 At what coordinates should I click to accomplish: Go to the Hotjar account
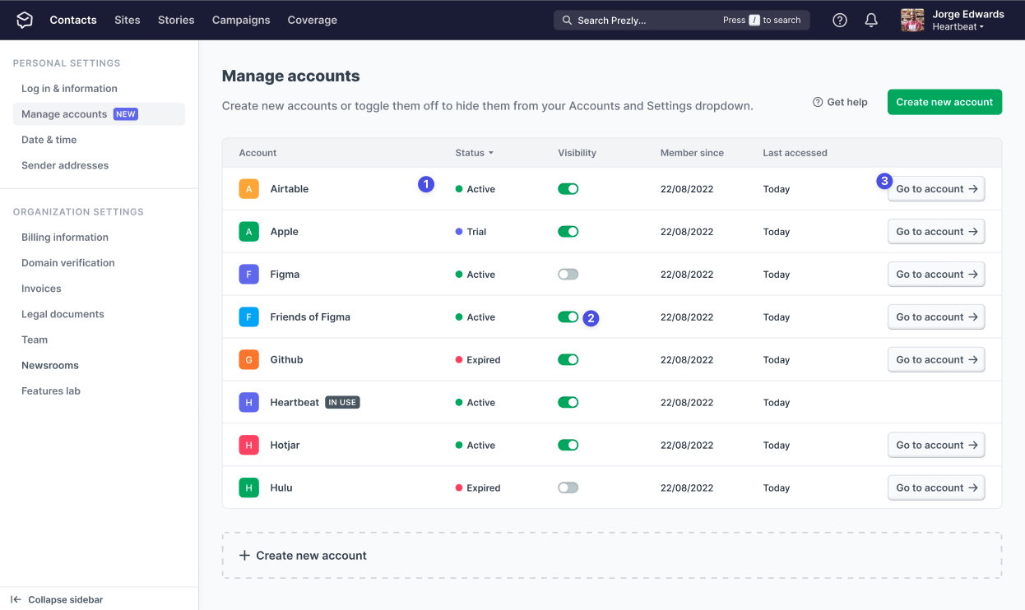click(x=936, y=446)
